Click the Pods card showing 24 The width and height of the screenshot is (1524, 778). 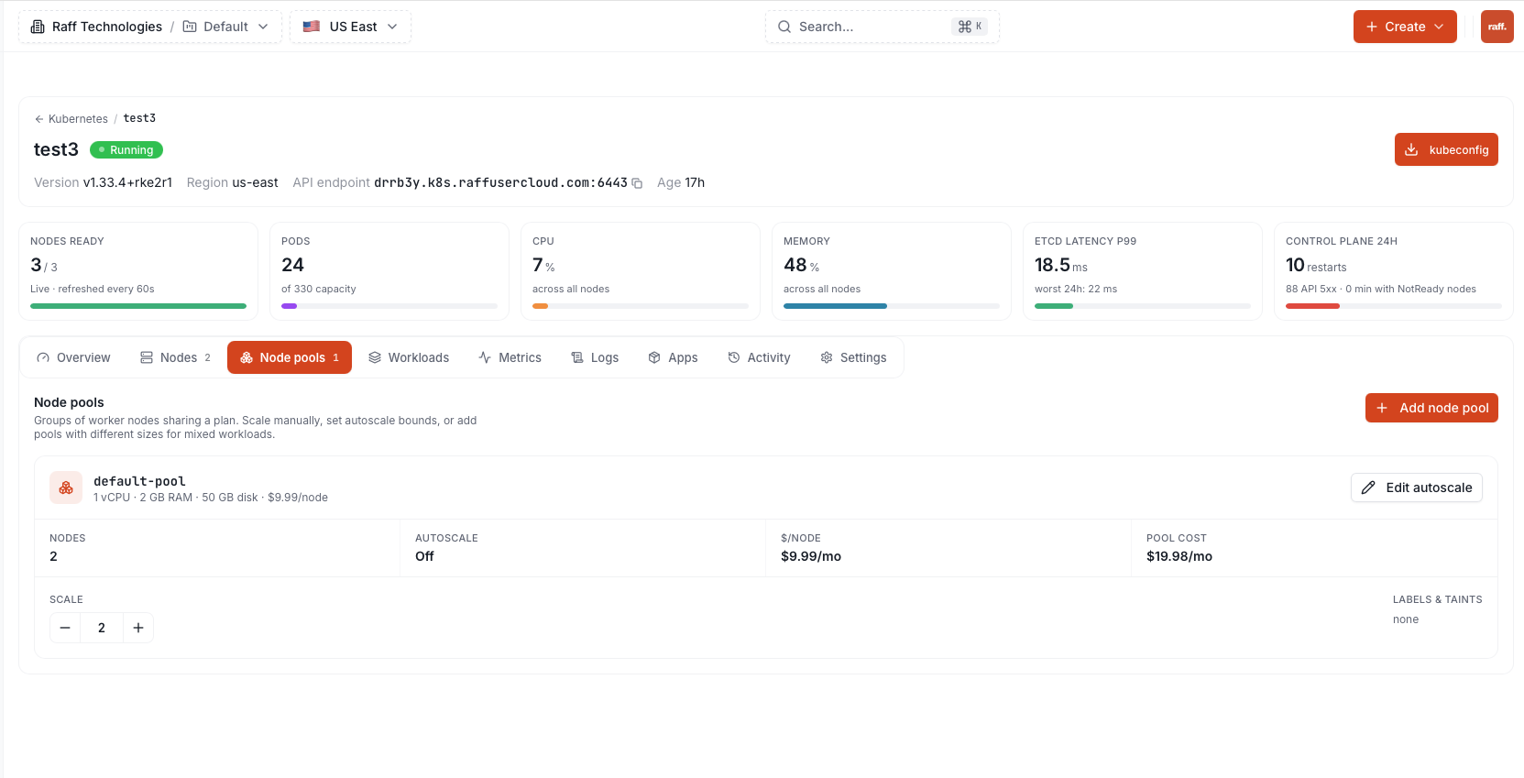coord(389,271)
